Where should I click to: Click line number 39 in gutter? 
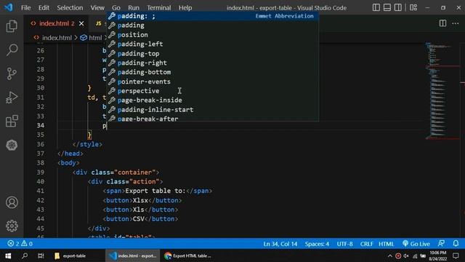41,172
